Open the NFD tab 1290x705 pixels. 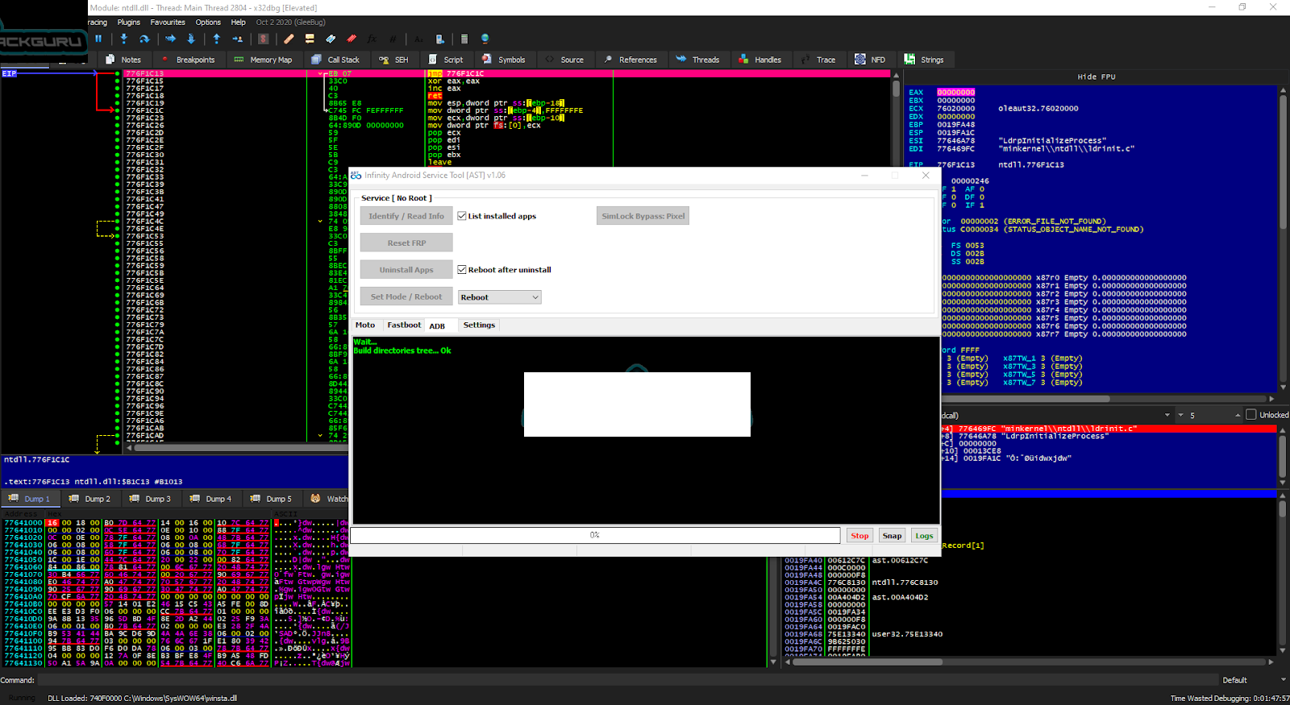(870, 60)
